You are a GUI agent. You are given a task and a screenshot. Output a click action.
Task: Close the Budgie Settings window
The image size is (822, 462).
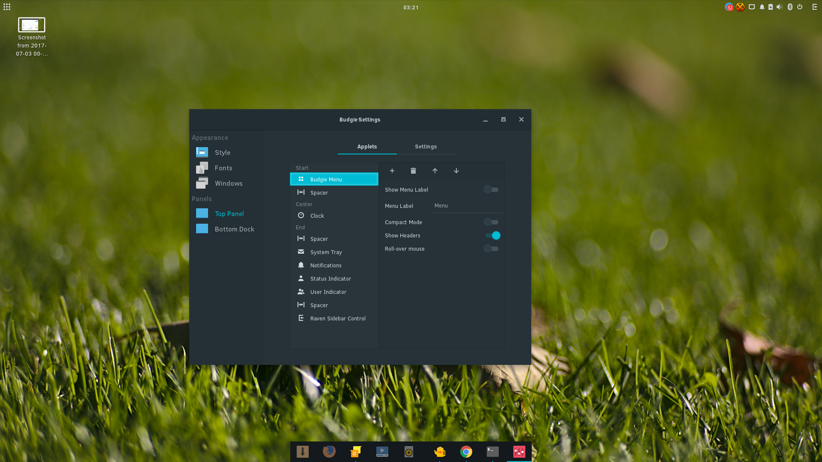521,120
